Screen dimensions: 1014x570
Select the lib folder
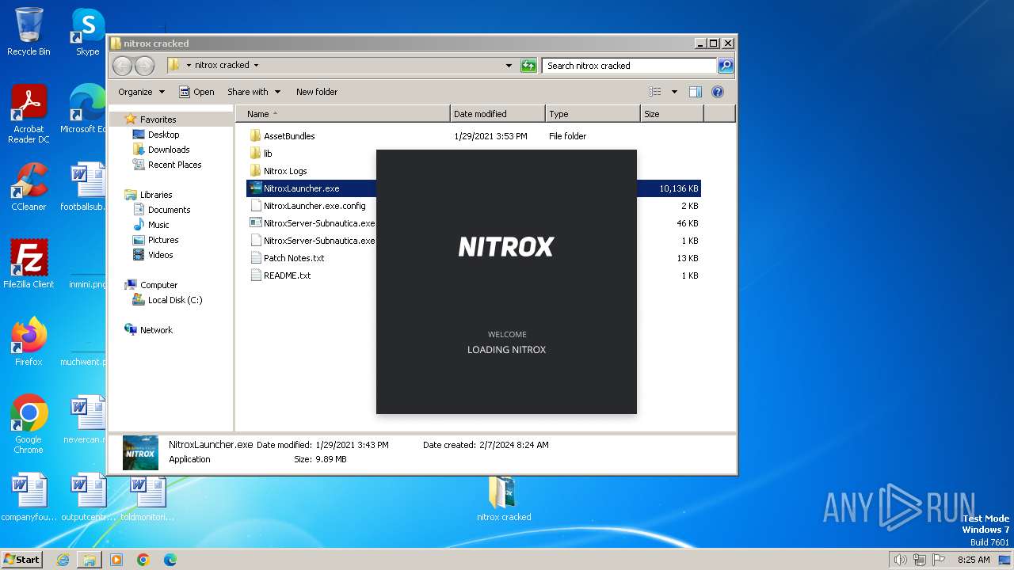(267, 154)
